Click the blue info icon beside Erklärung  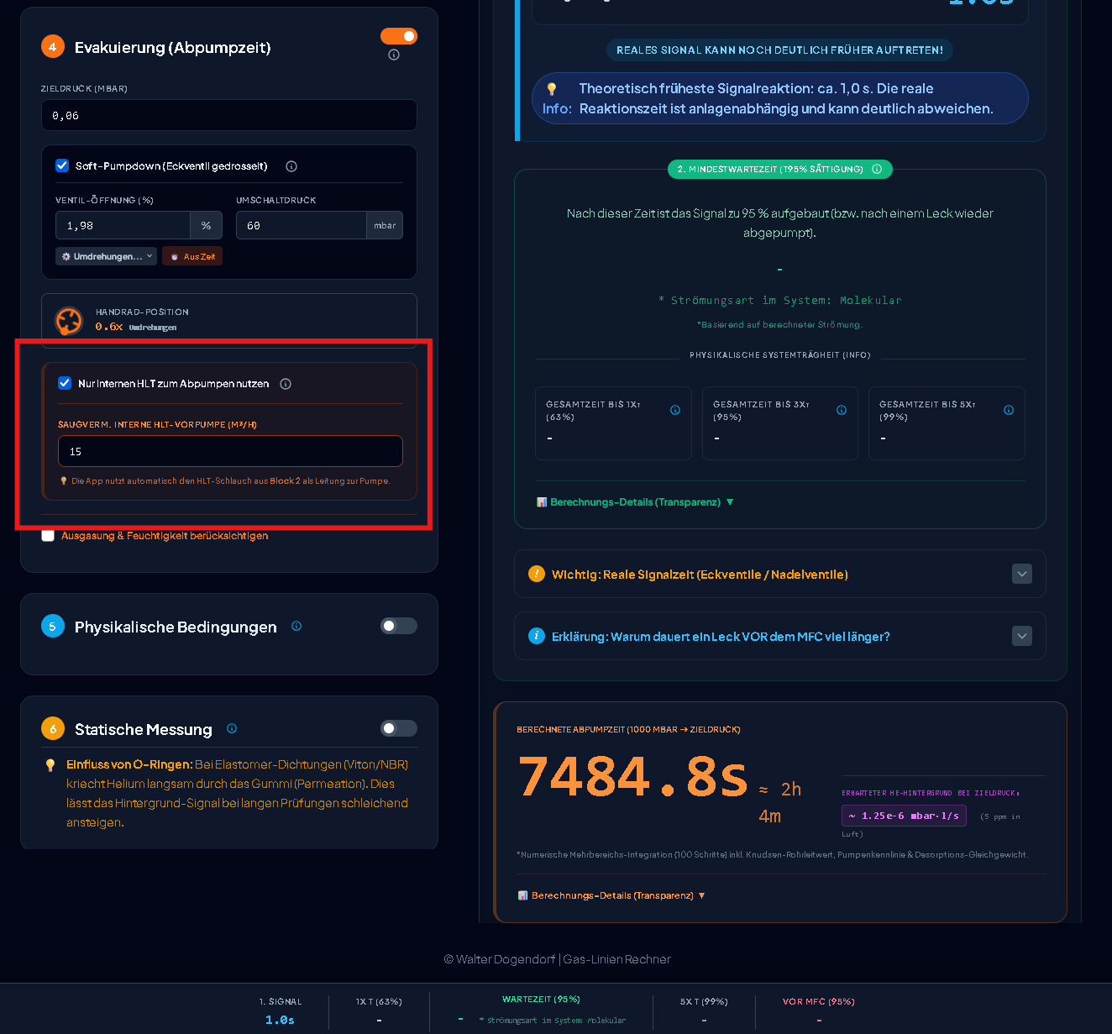[x=537, y=636]
